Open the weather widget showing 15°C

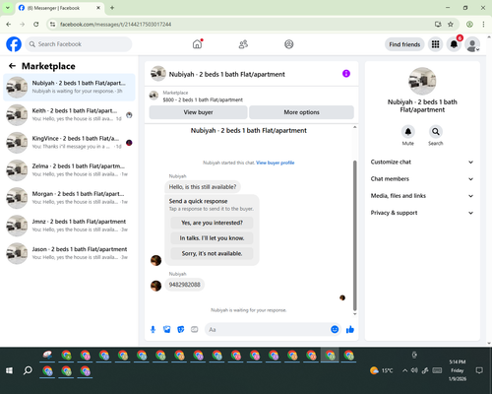381,370
